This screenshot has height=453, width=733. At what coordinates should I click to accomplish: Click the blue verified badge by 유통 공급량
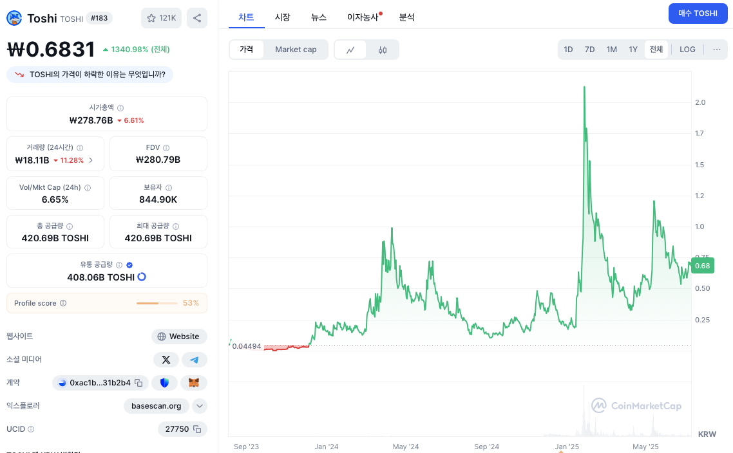click(x=129, y=265)
